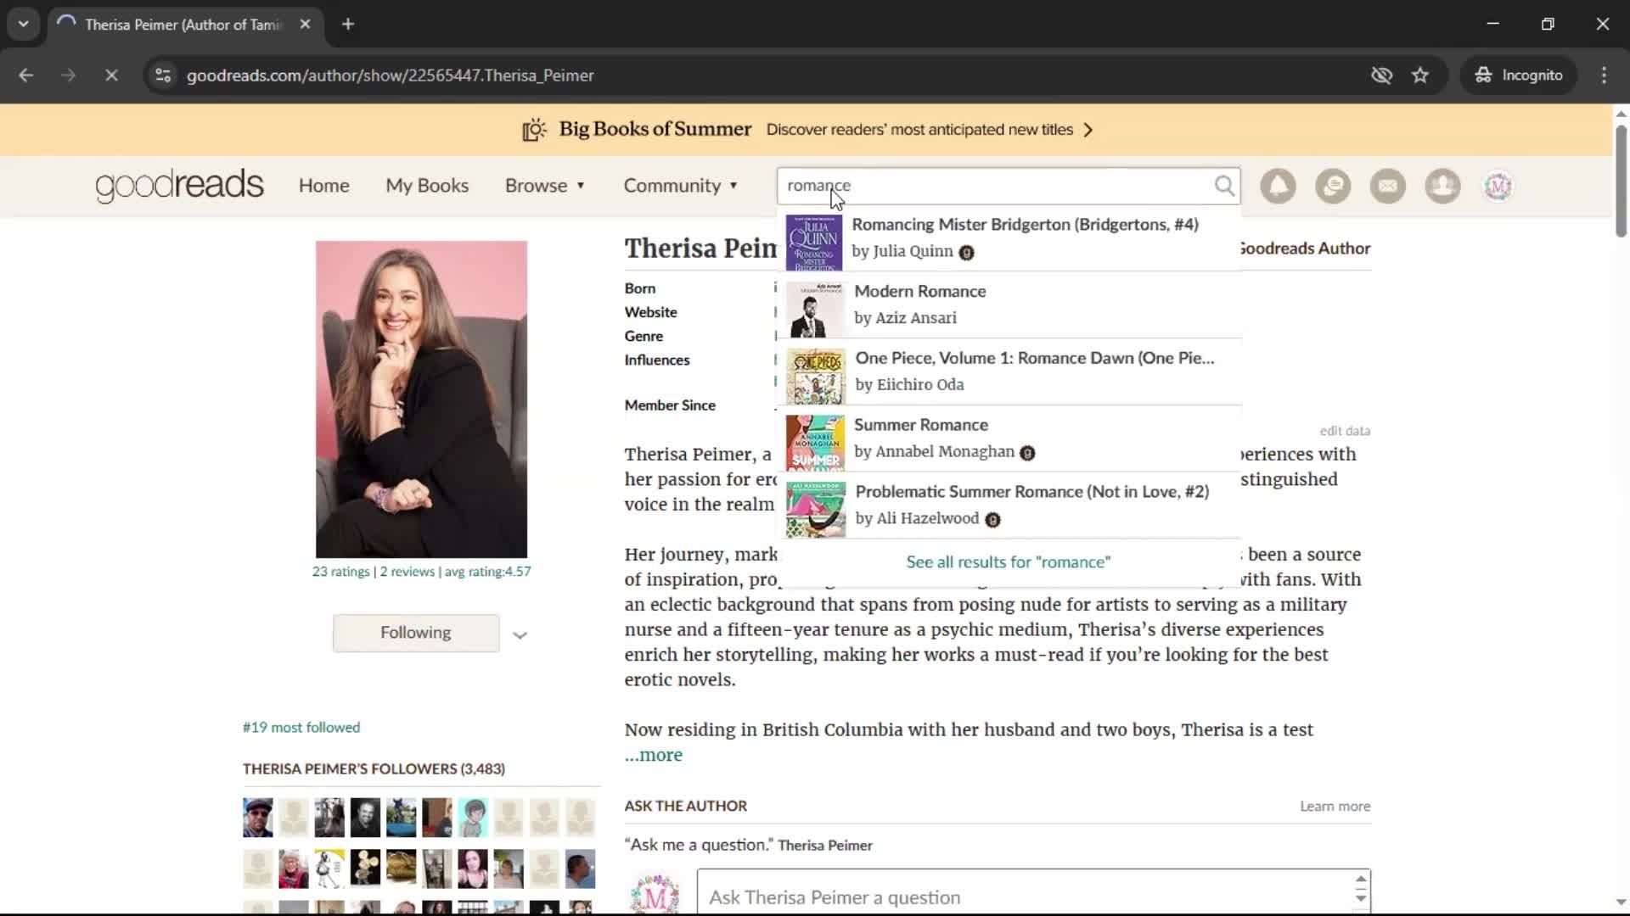Expand the Browse dropdown menu
Screen dimensions: 1630x916
pyautogui.click(x=544, y=186)
